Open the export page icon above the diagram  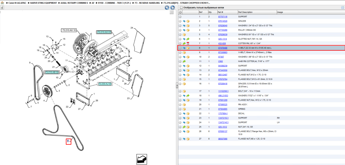coord(2,8)
